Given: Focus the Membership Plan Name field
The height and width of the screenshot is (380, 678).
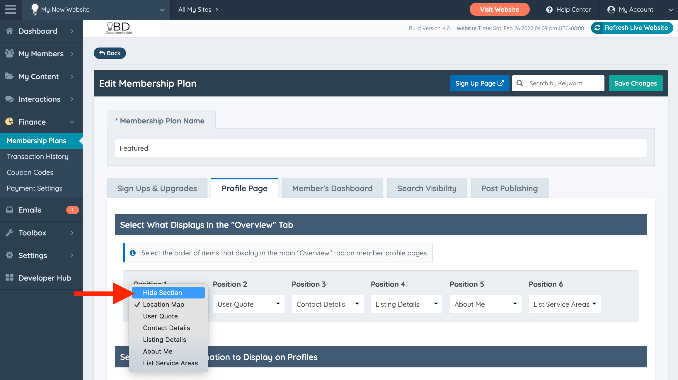Looking at the screenshot, I should (380, 148).
